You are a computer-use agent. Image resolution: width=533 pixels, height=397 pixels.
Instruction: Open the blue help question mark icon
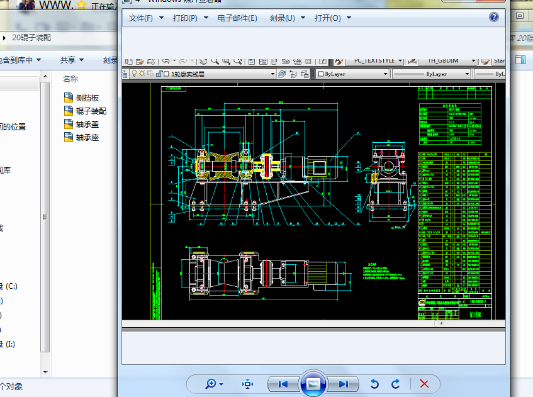494,18
